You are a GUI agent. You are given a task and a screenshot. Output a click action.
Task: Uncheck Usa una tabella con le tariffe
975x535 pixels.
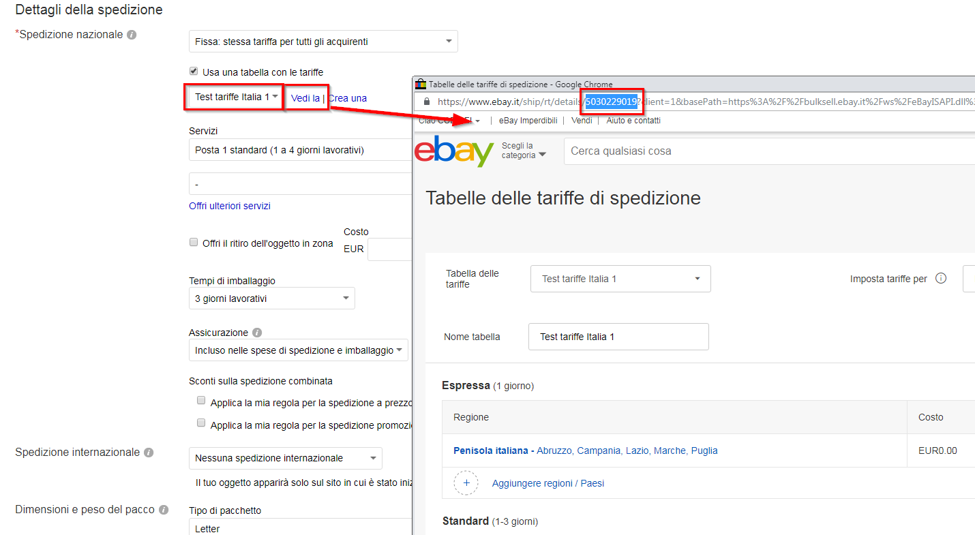193,70
